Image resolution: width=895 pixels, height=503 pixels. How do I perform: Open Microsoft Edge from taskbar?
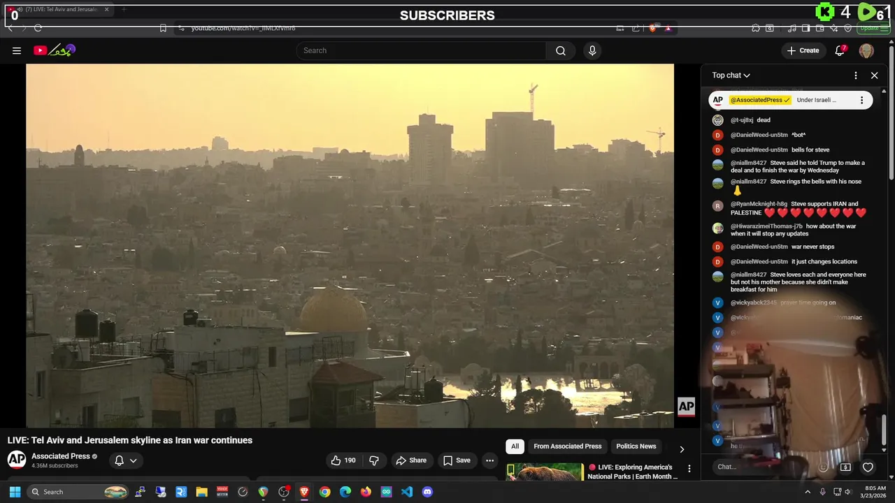(x=345, y=492)
